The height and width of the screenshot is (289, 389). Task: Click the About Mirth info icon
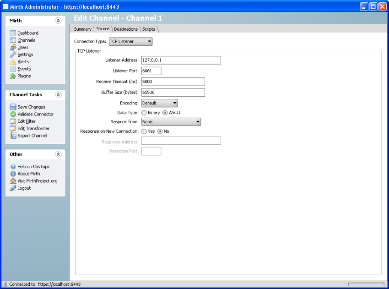click(13, 174)
